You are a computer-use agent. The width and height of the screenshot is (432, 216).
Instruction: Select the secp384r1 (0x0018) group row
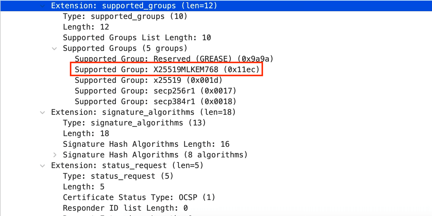pyautogui.click(x=216, y=102)
